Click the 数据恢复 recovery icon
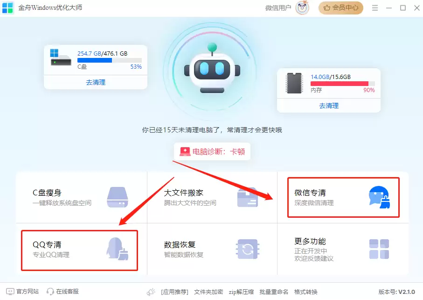 [247, 249]
